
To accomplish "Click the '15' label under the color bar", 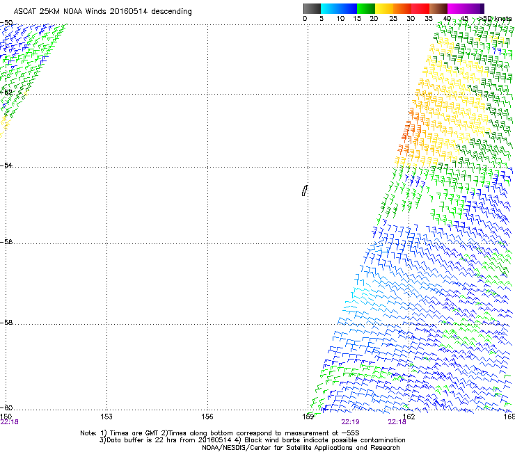I will tap(357, 19).
